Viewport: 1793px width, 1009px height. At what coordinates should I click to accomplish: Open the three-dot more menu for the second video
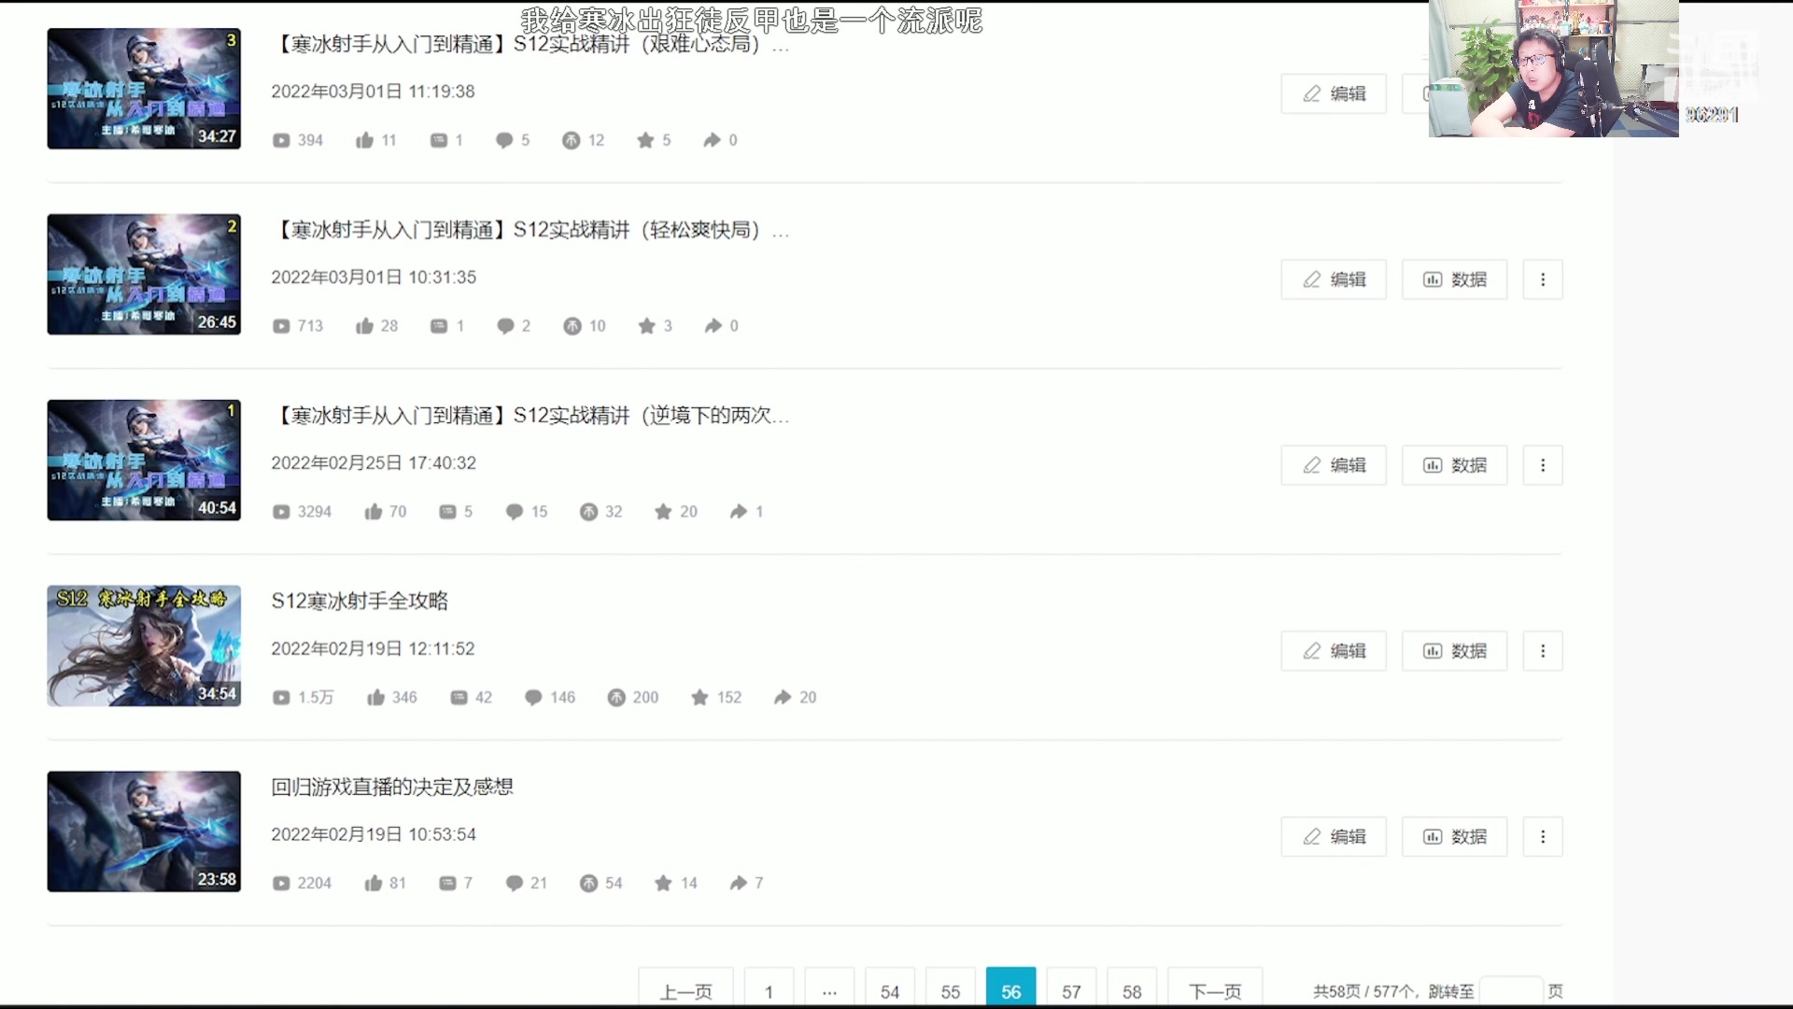[x=1543, y=279]
